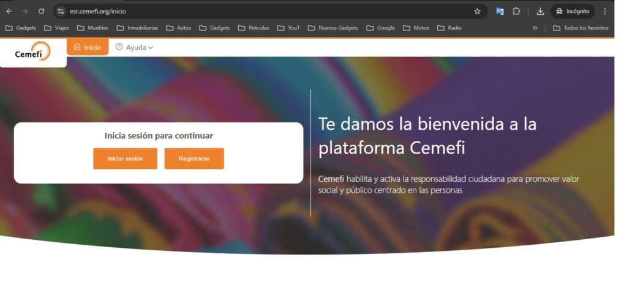Bookmark this page with the star icon
627x301 pixels.
[x=477, y=12]
